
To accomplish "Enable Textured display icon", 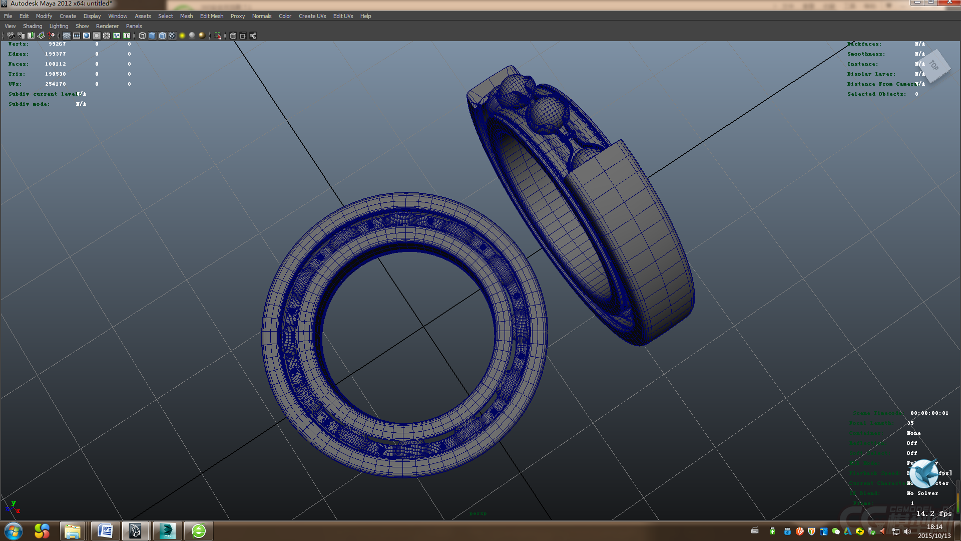I will (x=172, y=36).
